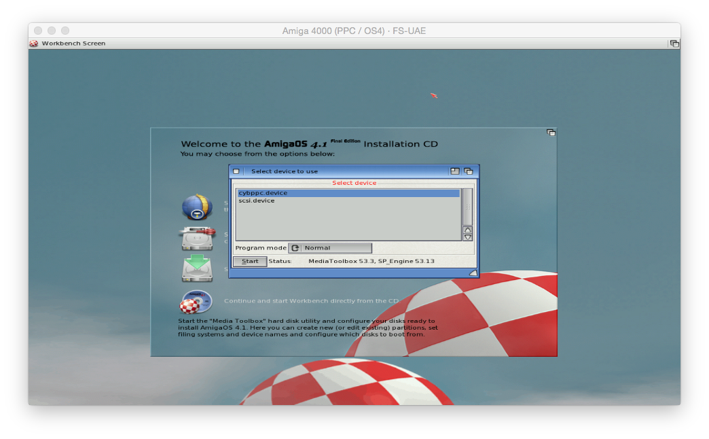Screen dimensions: 709x439
Task: Click the Workbench Screen Boing ball icon
Action: click(x=34, y=43)
